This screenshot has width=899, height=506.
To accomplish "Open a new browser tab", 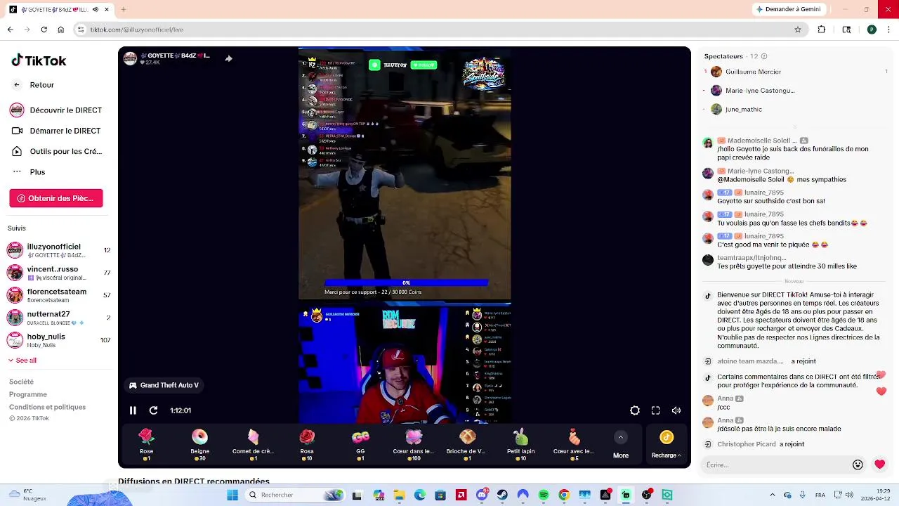I will point(123,9).
